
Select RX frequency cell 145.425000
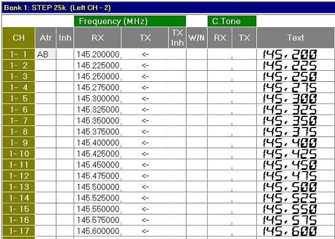pos(97,154)
